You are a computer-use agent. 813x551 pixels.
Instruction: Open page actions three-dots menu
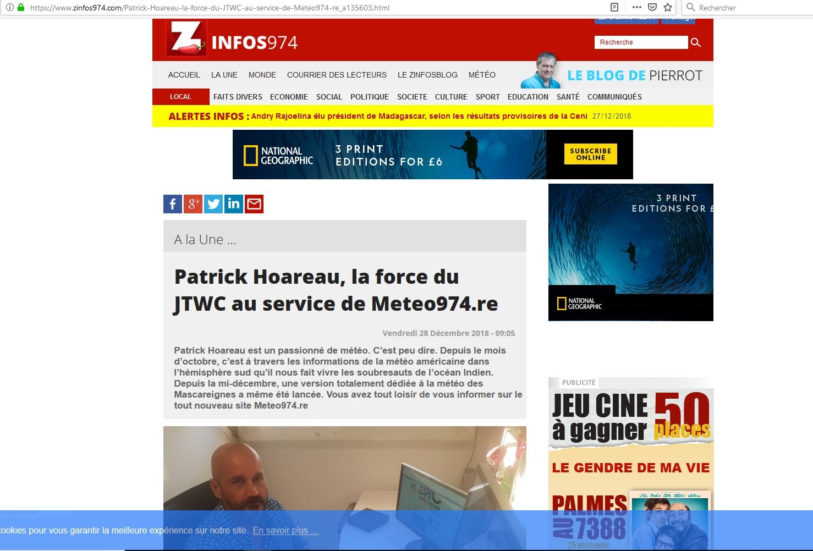636,7
